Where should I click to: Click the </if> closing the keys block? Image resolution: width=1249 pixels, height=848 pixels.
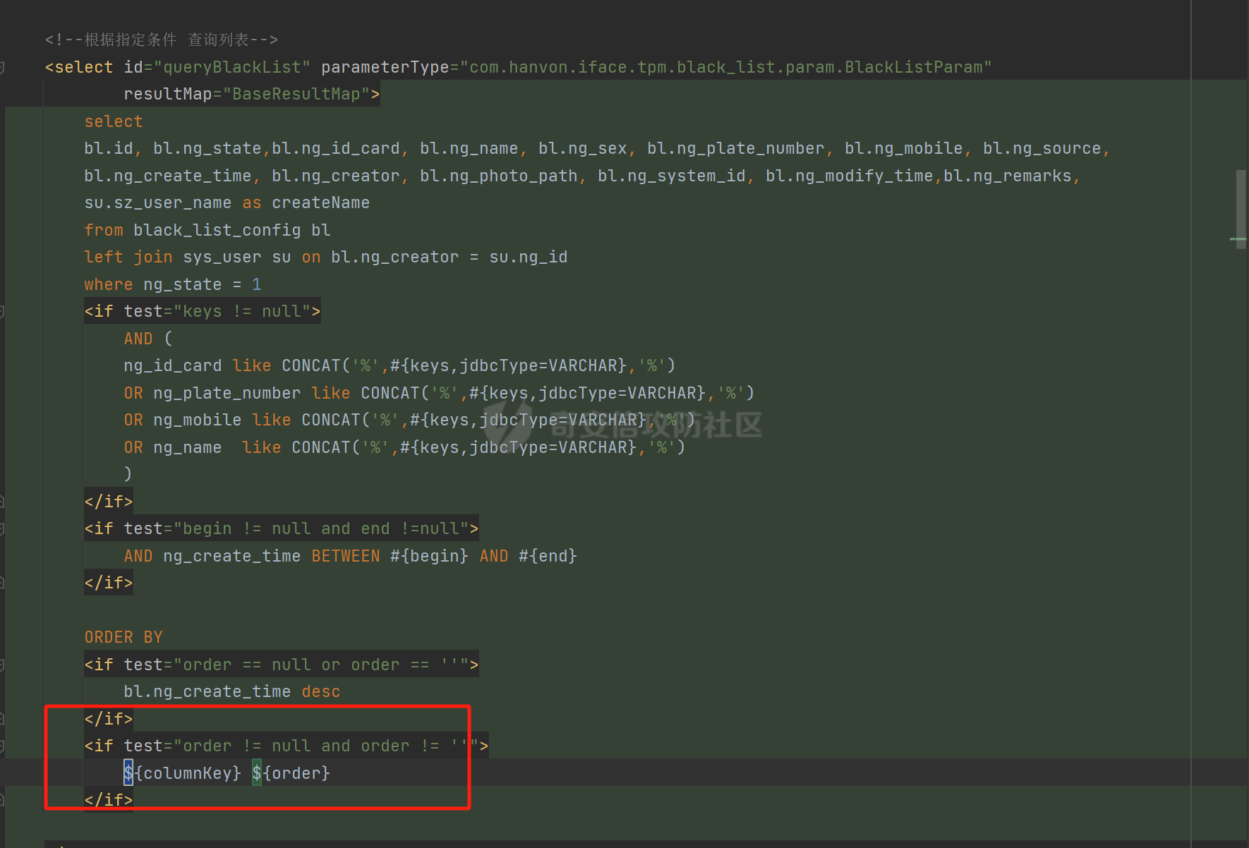click(x=109, y=502)
